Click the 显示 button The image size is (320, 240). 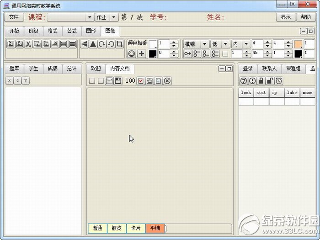pyautogui.click(x=286, y=17)
